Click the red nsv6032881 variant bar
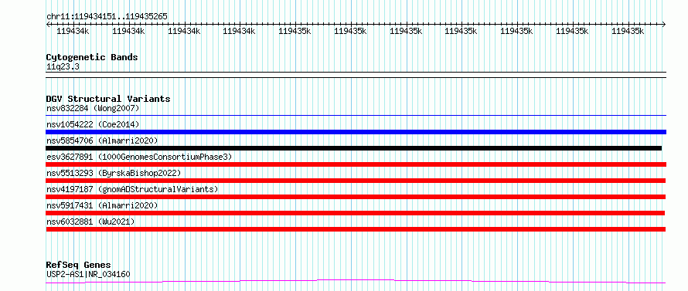This screenshot has width=688, height=291. click(x=356, y=229)
